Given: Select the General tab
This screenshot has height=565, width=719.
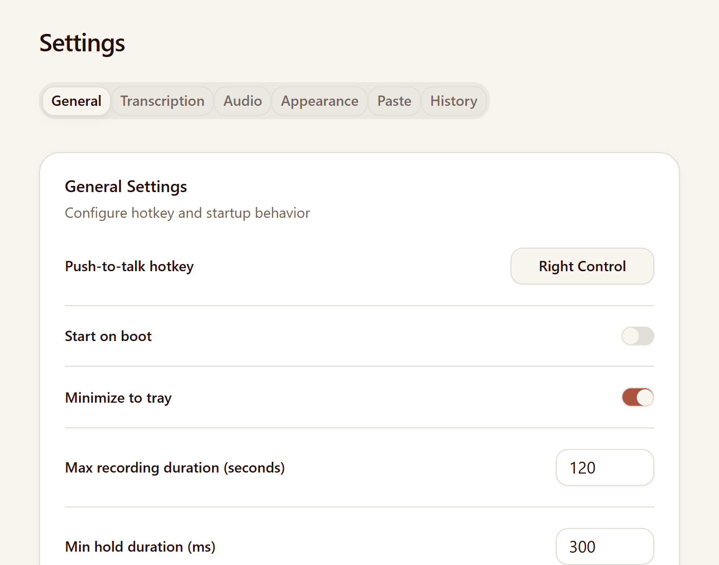Looking at the screenshot, I should pos(77,101).
